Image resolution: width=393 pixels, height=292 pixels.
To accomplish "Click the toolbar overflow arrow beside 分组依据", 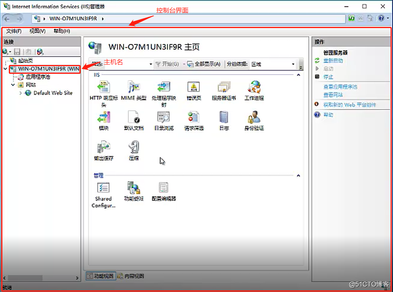I will (x=301, y=65).
